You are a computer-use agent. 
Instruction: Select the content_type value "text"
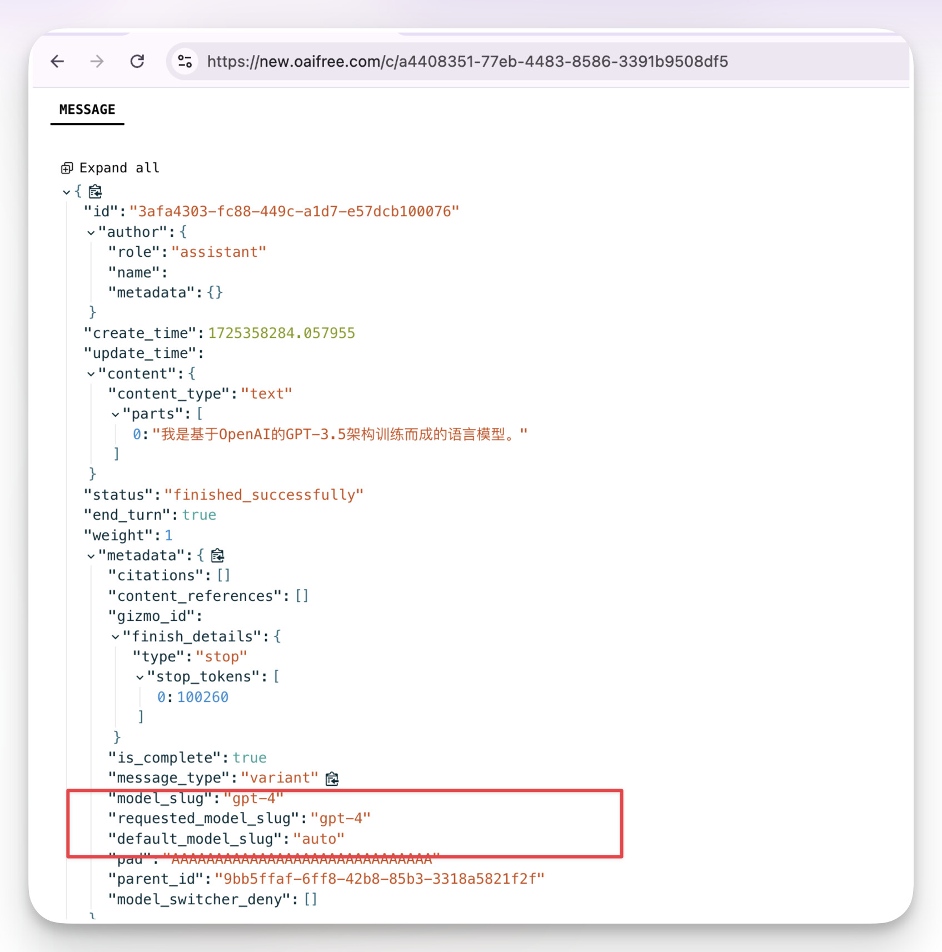coord(267,393)
